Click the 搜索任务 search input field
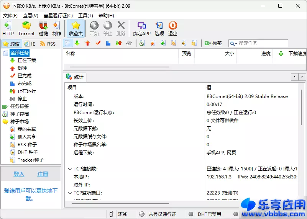The image size is (307, 219). pos(268,43)
